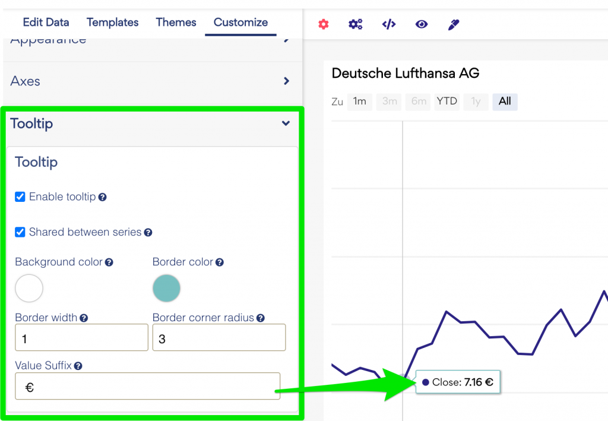
Task: Click the Border width input field
Action: 81,338
